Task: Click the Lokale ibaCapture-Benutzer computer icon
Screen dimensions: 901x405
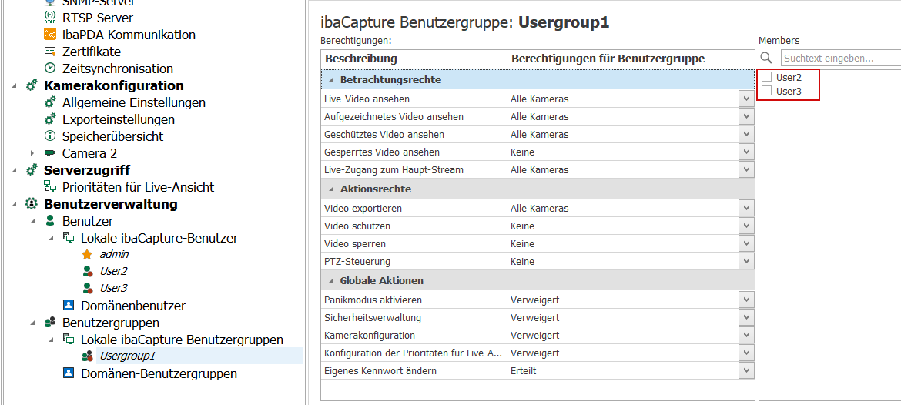Action: 69,238
